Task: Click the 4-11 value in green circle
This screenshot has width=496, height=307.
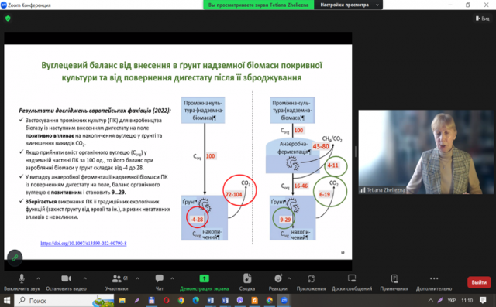Action: 332,165
